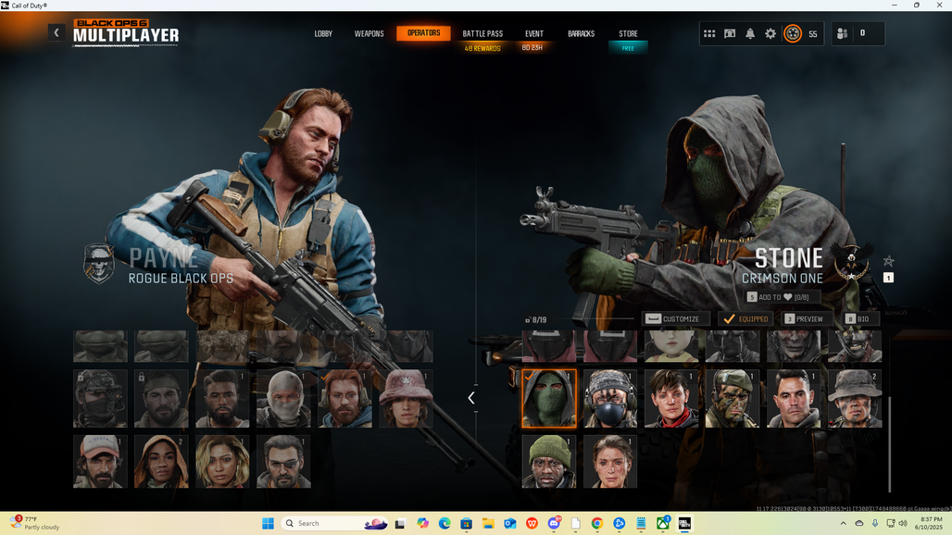The height and width of the screenshot is (535, 952).
Task: Open Xbox app from taskbar
Action: 662,524
